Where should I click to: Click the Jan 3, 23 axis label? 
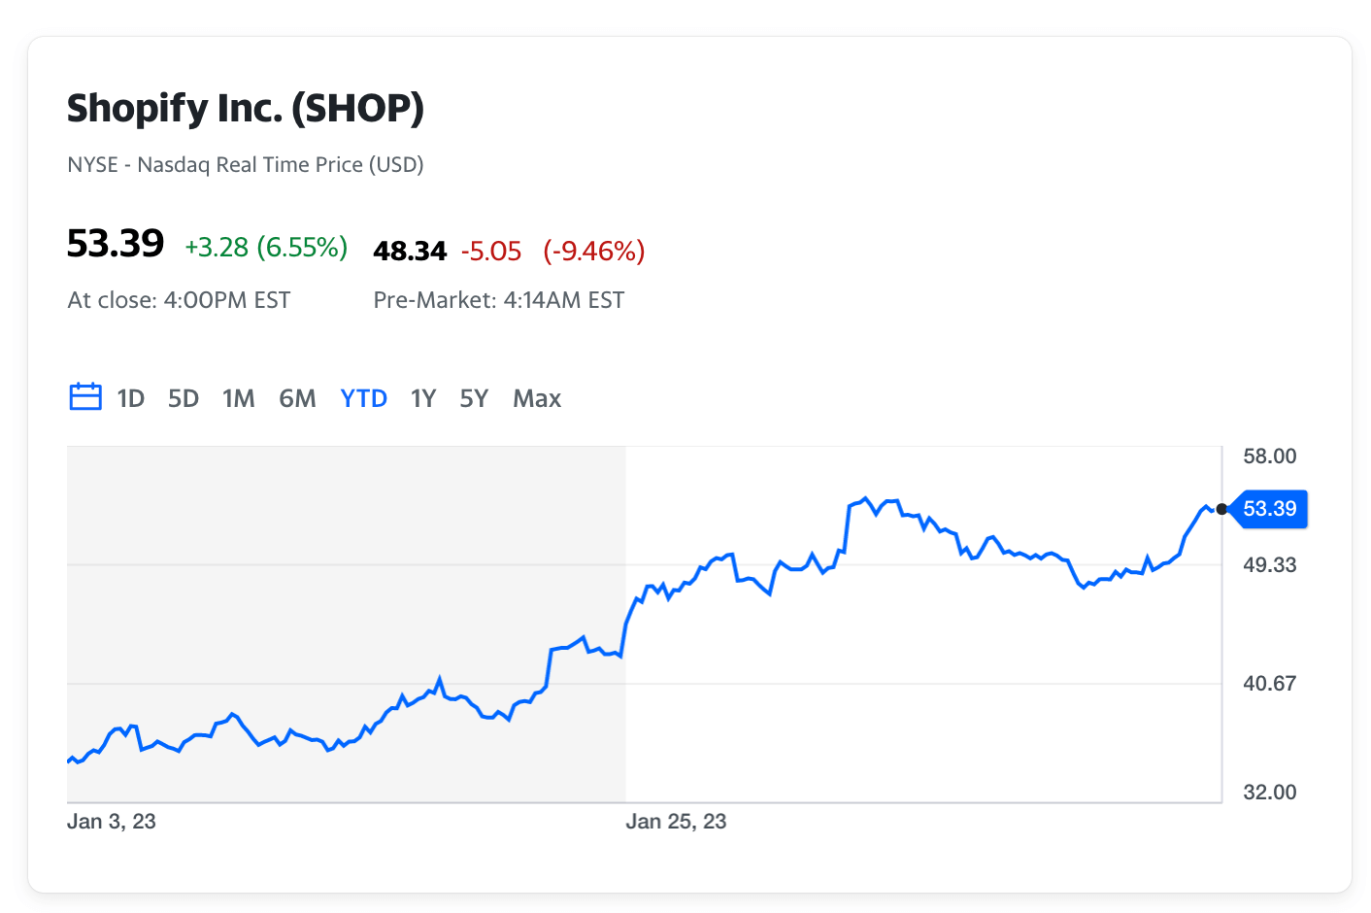point(112,822)
